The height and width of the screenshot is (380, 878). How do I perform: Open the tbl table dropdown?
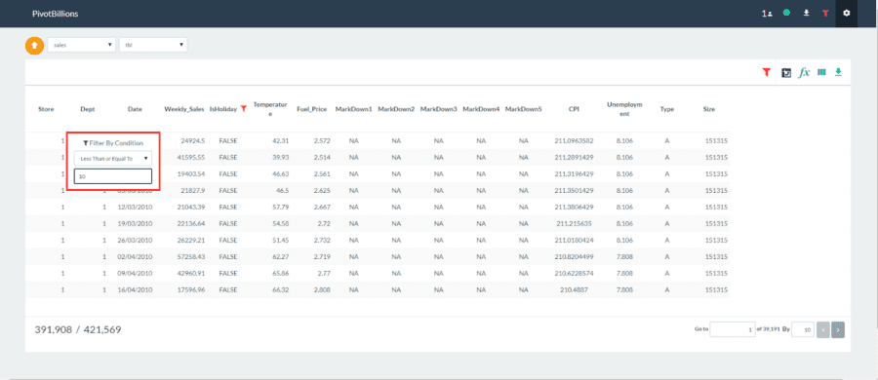[153, 45]
